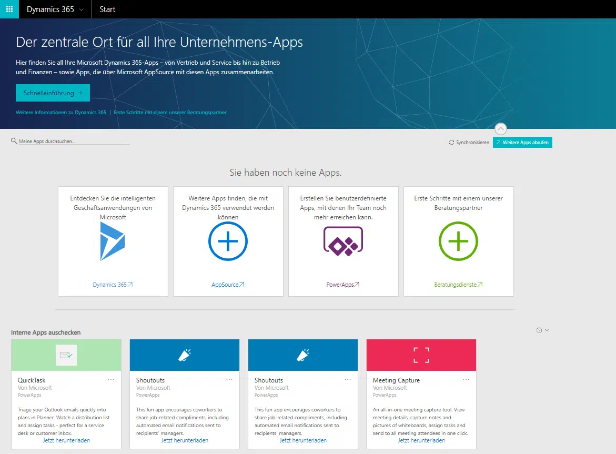The height and width of the screenshot is (454, 616).
Task: Click the Meeting Capture title text
Action: click(396, 380)
